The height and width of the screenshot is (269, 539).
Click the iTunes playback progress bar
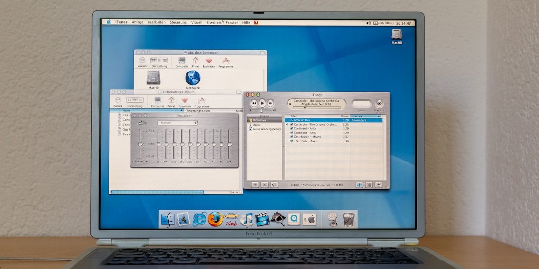(x=316, y=108)
